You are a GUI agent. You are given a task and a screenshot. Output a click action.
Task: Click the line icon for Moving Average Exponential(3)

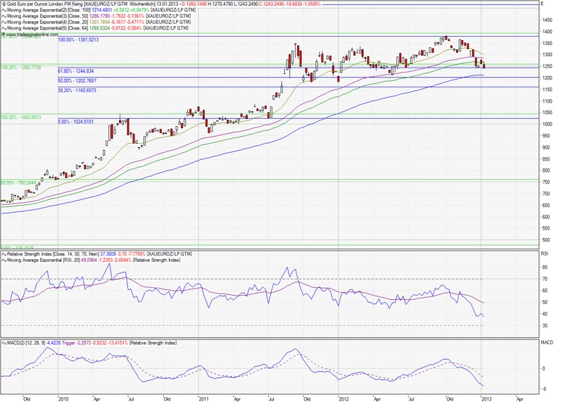[4, 16]
